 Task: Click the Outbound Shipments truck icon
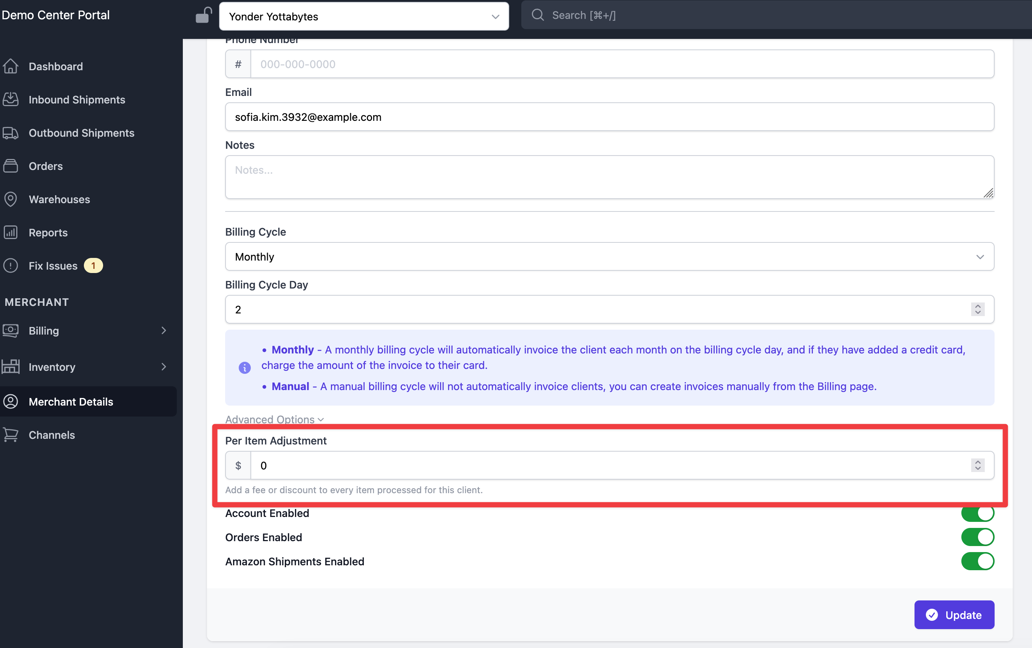point(11,133)
